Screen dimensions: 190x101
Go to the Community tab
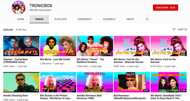[85, 19]
